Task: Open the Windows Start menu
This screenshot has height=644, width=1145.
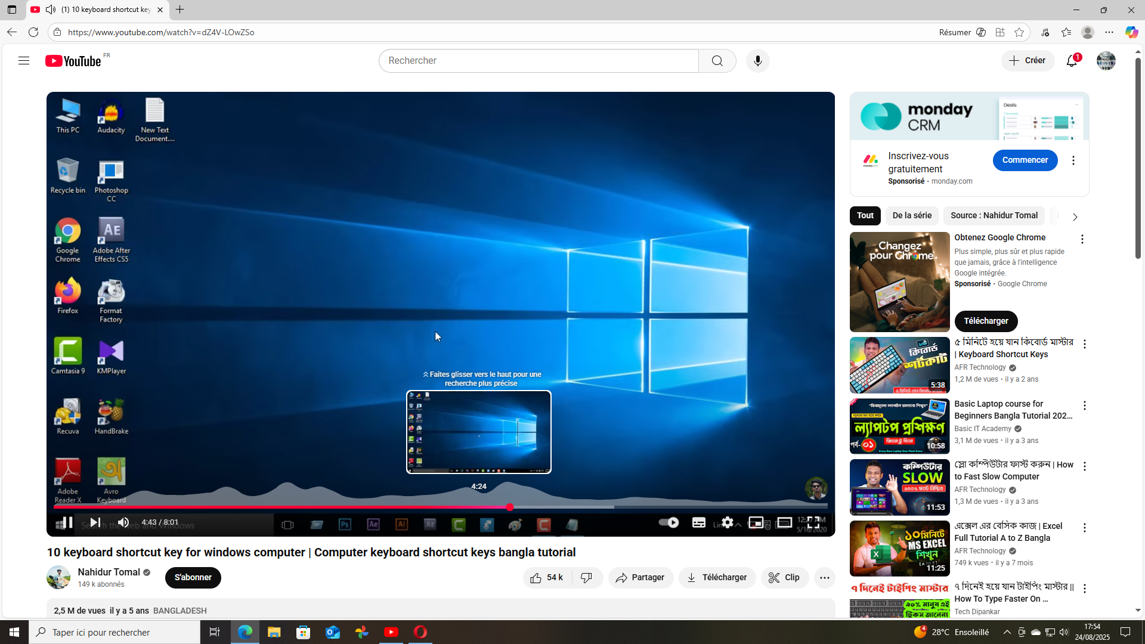Action: click(14, 632)
